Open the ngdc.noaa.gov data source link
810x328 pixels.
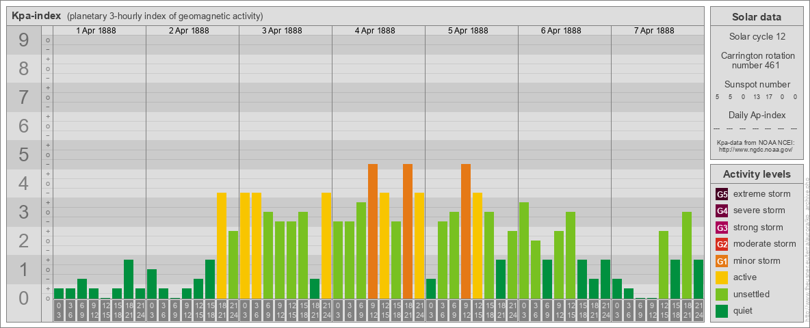coord(756,149)
